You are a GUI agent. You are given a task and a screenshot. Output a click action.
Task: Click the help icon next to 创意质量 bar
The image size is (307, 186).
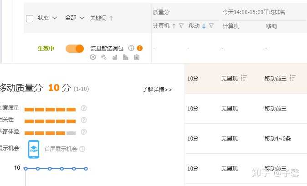coord(83,108)
